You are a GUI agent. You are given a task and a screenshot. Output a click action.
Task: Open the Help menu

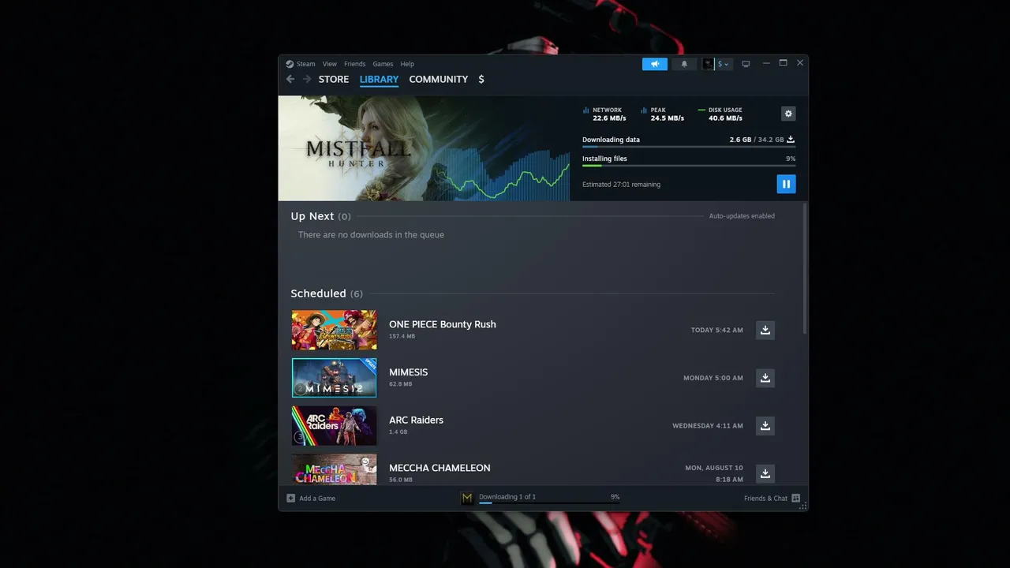point(407,64)
